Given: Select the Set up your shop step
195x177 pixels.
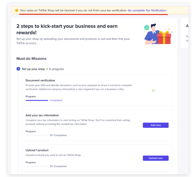Looking at the screenshot, I should (x=33, y=69).
